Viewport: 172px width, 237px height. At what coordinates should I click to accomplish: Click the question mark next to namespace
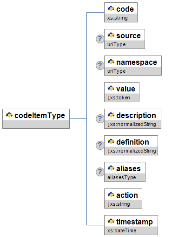tap(100, 65)
